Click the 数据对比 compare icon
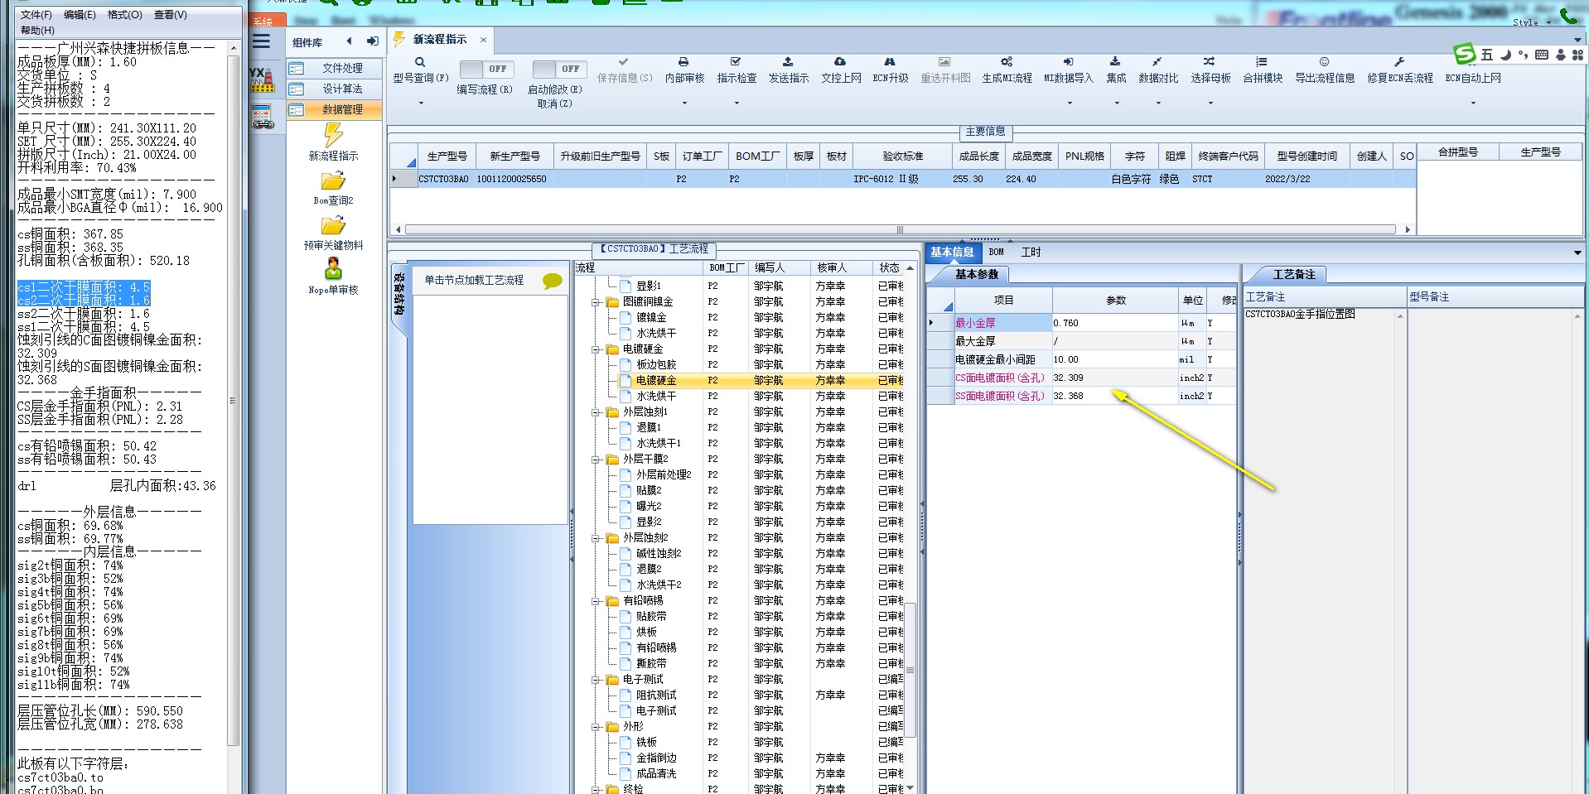Screen dimensions: 1589x794 [1157, 62]
